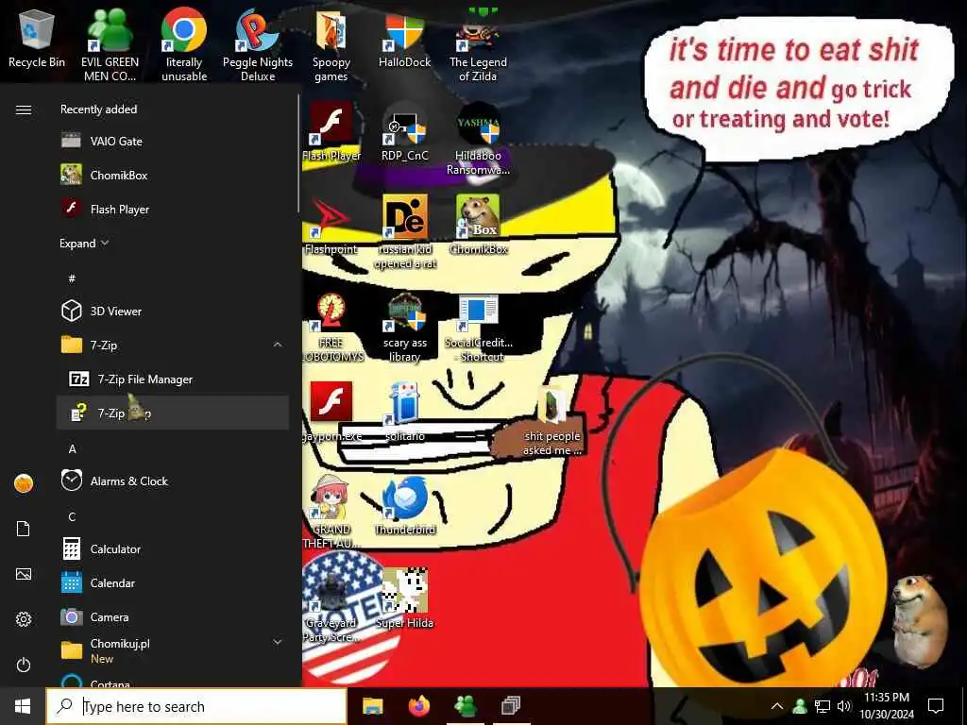Open the volume control in tray
Screen dimensions: 967x725
[x=843, y=706]
